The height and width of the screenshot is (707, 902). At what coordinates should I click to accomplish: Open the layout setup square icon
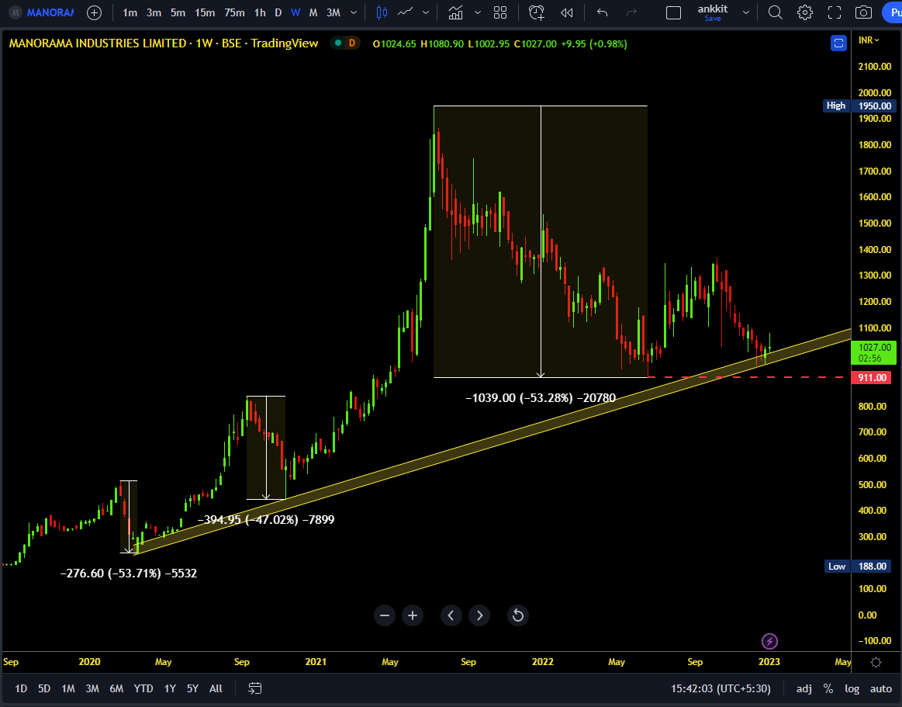(673, 12)
